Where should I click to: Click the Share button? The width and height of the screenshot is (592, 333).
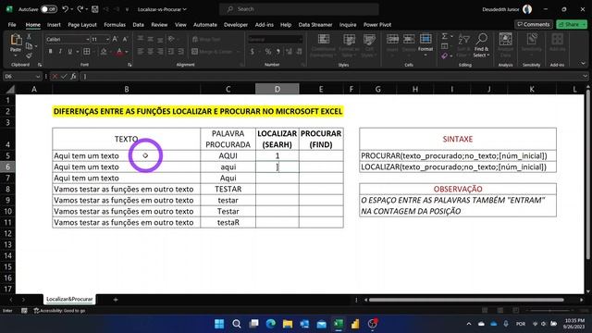click(572, 24)
